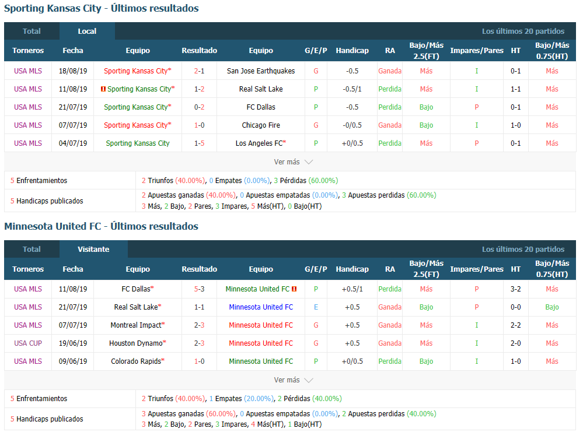
Task: Click 'Sporting Kansas City - Últimos resultados' heading
Action: 102,8
